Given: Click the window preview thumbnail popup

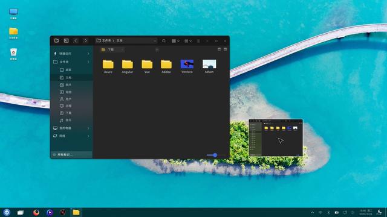Looking at the screenshot, I should tap(276, 137).
